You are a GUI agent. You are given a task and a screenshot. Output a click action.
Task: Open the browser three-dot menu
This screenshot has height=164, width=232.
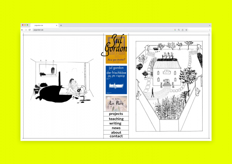click(210, 30)
